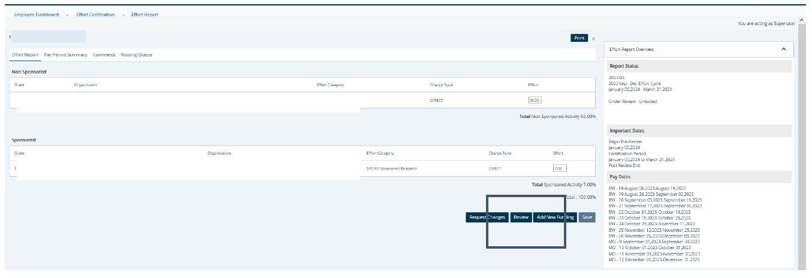
Task: Click Under Review - Unlocked status
Action: (632, 101)
